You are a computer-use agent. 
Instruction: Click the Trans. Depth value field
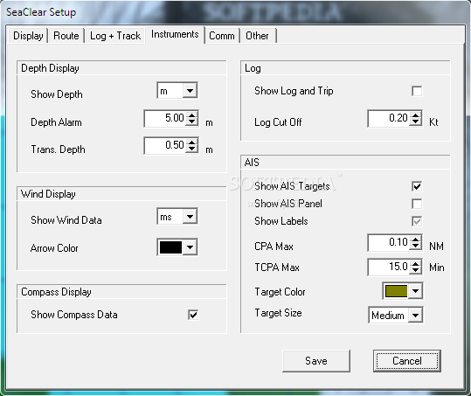coord(165,145)
